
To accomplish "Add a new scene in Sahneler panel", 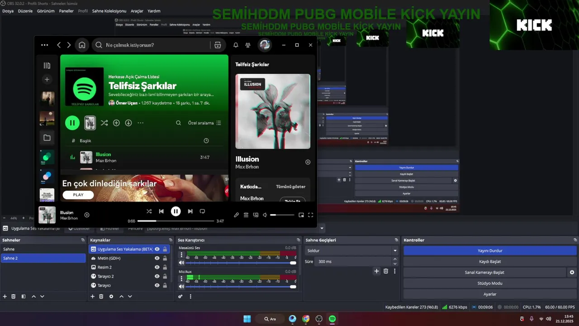I will (x=5, y=297).
